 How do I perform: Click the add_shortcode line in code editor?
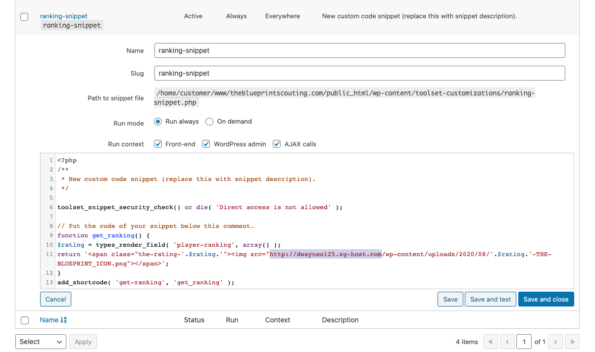[146, 282]
